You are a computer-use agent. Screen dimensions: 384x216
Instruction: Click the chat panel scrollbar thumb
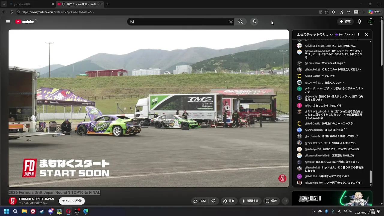point(370,177)
